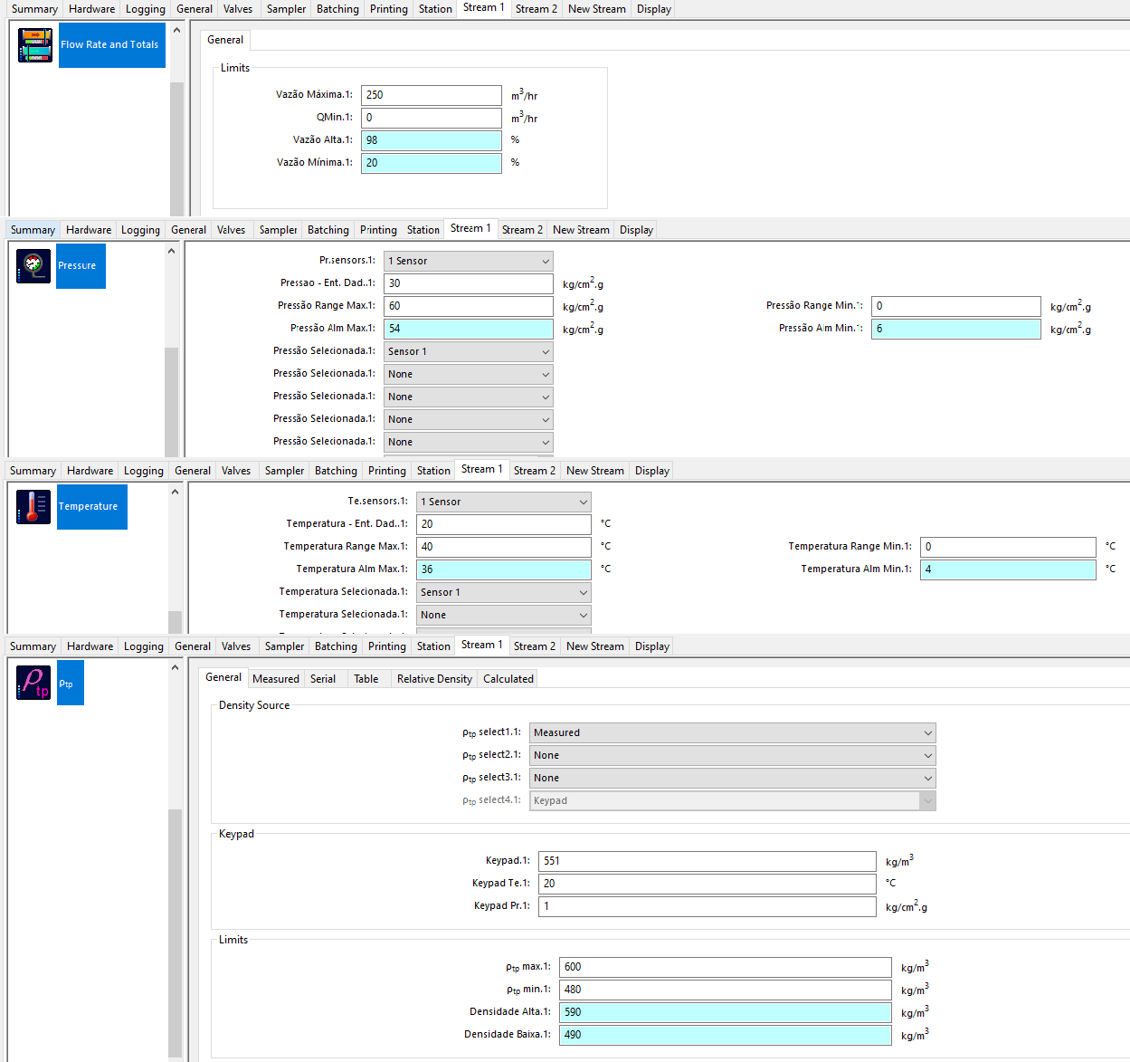Click the Temperatura Range Min.1 field

coord(1008,547)
